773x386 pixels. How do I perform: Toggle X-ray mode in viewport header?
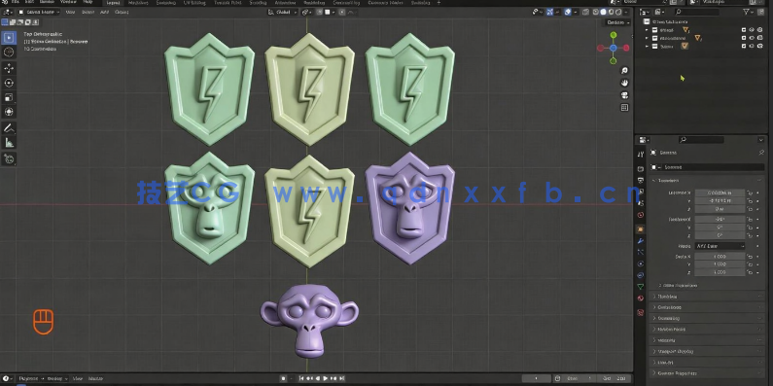[x=585, y=12]
